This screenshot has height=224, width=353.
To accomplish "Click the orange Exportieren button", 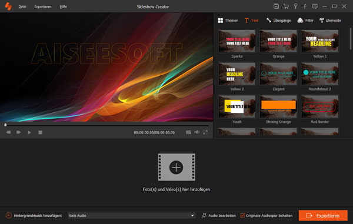I will pos(323,215).
